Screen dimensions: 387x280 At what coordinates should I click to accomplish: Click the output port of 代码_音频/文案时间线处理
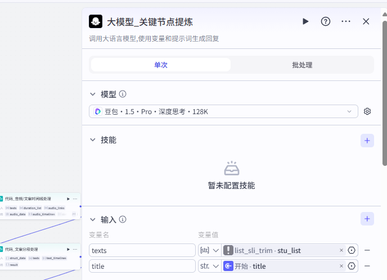(80, 206)
